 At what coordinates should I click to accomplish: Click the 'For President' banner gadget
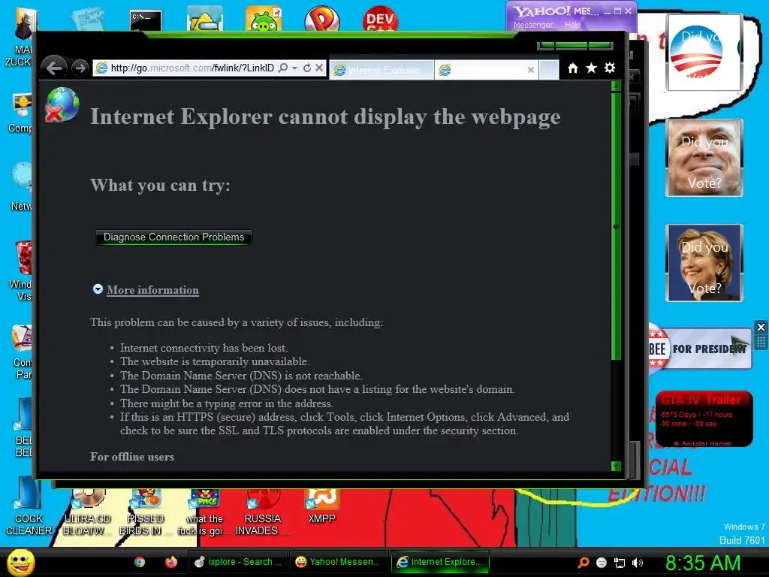(x=700, y=349)
